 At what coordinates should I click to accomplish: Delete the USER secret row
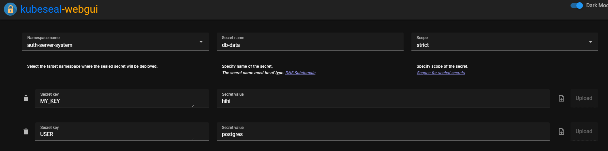(x=26, y=131)
